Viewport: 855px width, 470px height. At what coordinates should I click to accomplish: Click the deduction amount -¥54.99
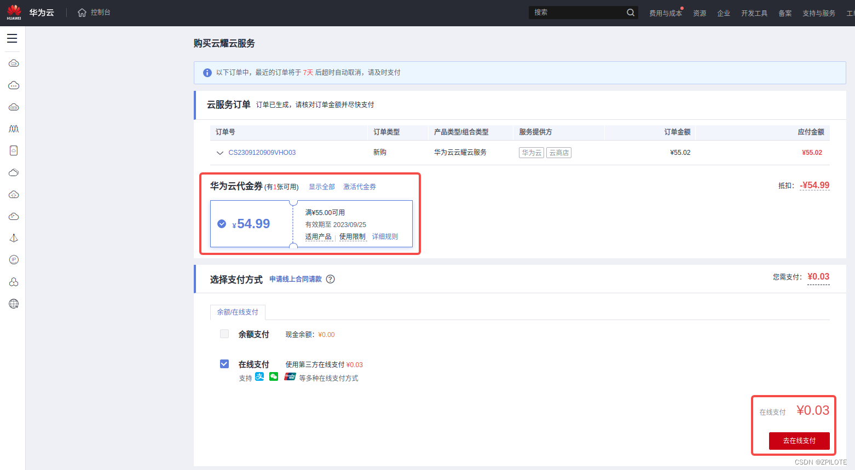coord(814,185)
